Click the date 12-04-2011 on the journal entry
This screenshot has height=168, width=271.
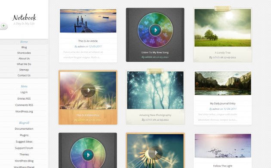click(230, 109)
